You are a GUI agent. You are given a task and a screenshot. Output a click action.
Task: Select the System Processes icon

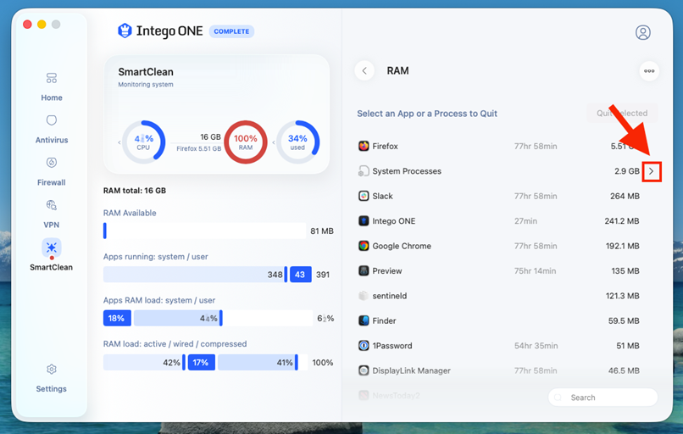[364, 171]
